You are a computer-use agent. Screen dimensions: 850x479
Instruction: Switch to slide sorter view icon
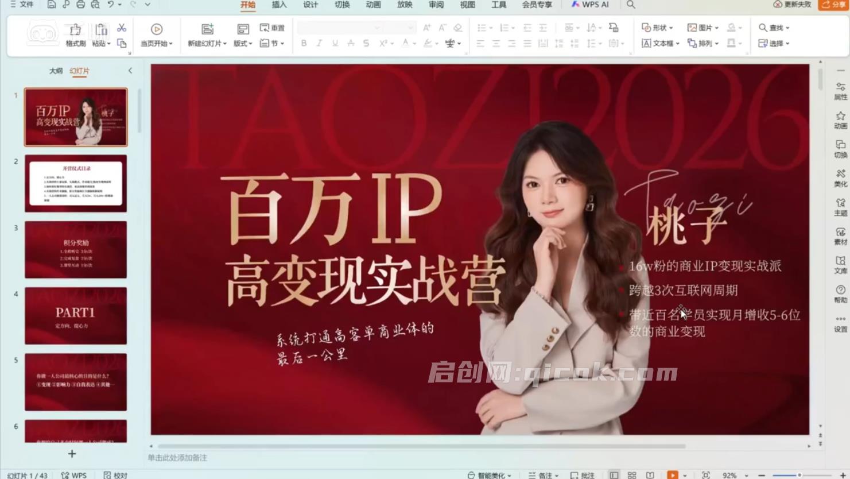click(632, 475)
